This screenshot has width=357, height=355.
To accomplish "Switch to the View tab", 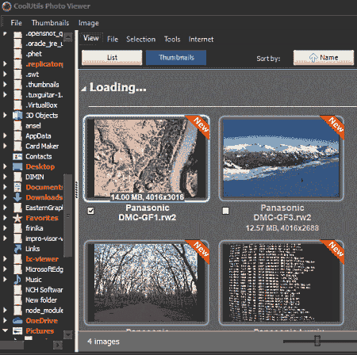I will click(91, 39).
